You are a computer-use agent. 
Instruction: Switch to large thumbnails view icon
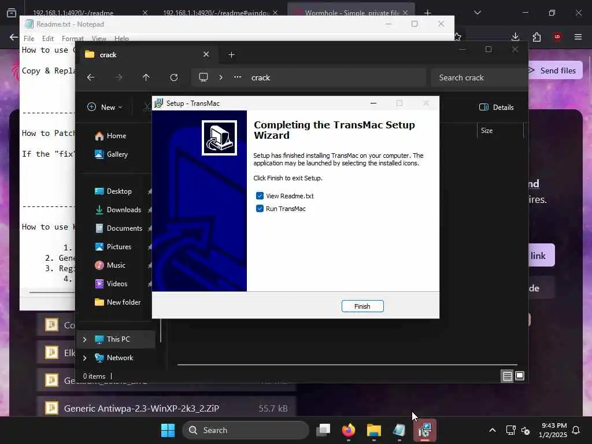click(520, 376)
